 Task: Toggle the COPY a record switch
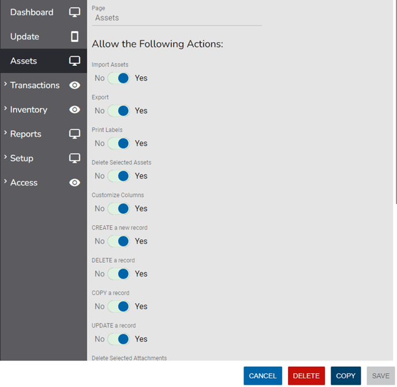click(118, 306)
